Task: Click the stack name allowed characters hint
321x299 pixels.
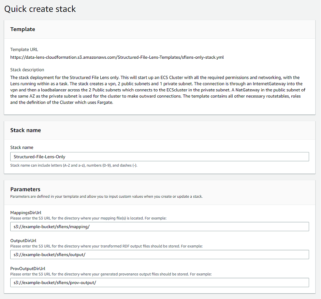Action: [x=74, y=165]
